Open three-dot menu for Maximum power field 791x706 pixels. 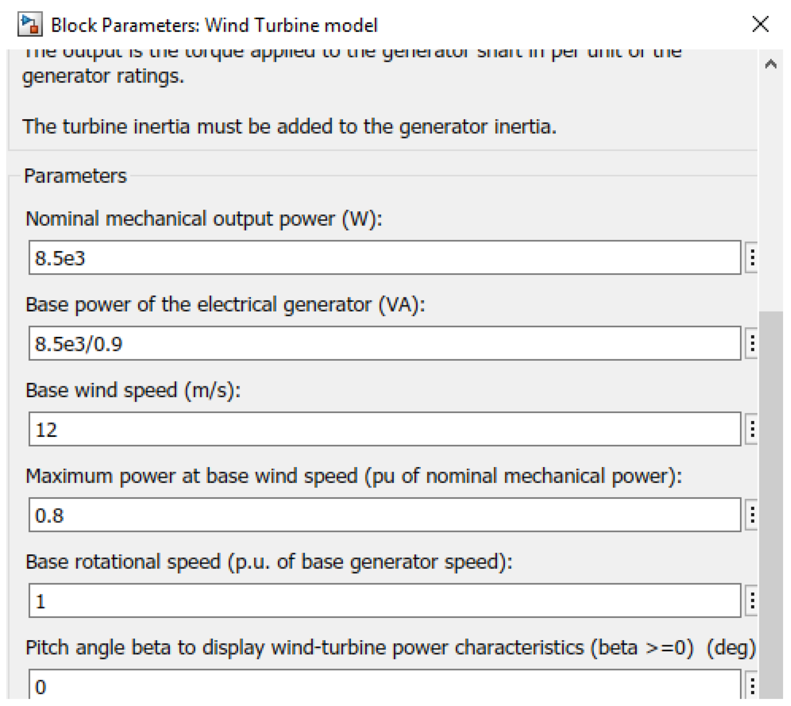[x=752, y=514]
